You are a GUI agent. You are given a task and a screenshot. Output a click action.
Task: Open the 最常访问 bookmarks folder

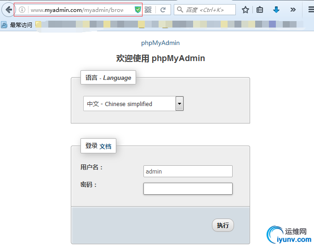coord(17,25)
